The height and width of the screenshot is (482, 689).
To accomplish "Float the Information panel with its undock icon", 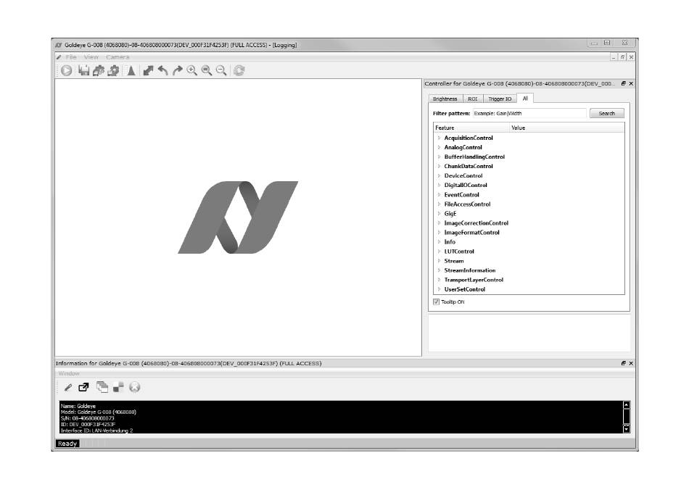I will (623, 363).
